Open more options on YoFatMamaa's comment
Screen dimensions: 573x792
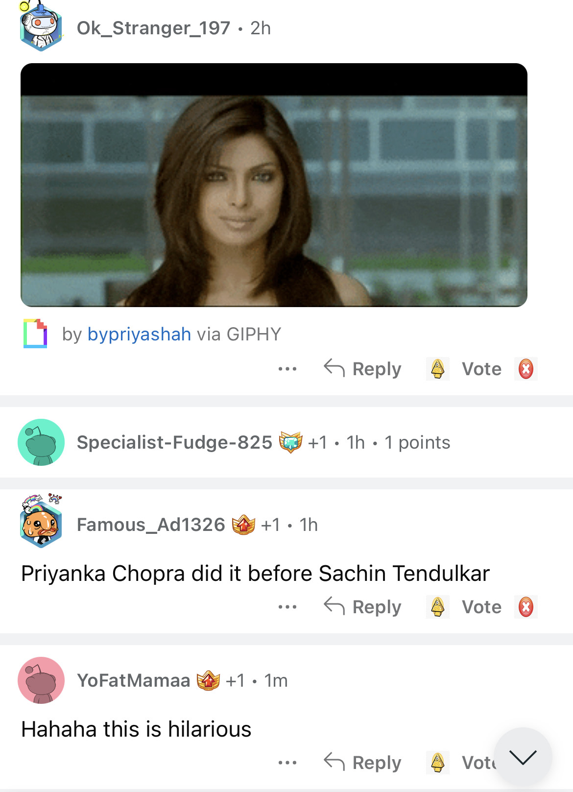(287, 763)
